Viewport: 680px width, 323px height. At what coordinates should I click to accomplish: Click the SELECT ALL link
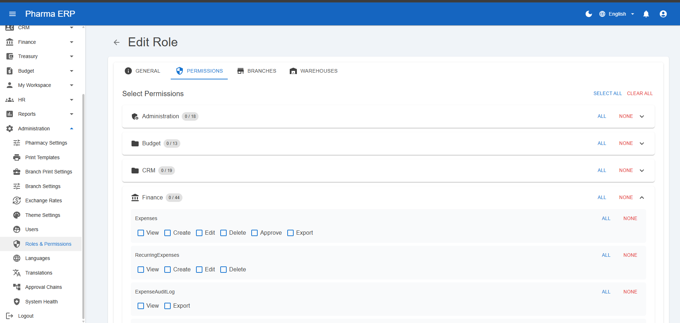pos(607,93)
